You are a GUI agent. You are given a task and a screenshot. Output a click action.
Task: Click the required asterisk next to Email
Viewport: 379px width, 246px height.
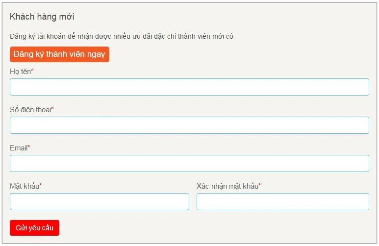pos(29,147)
